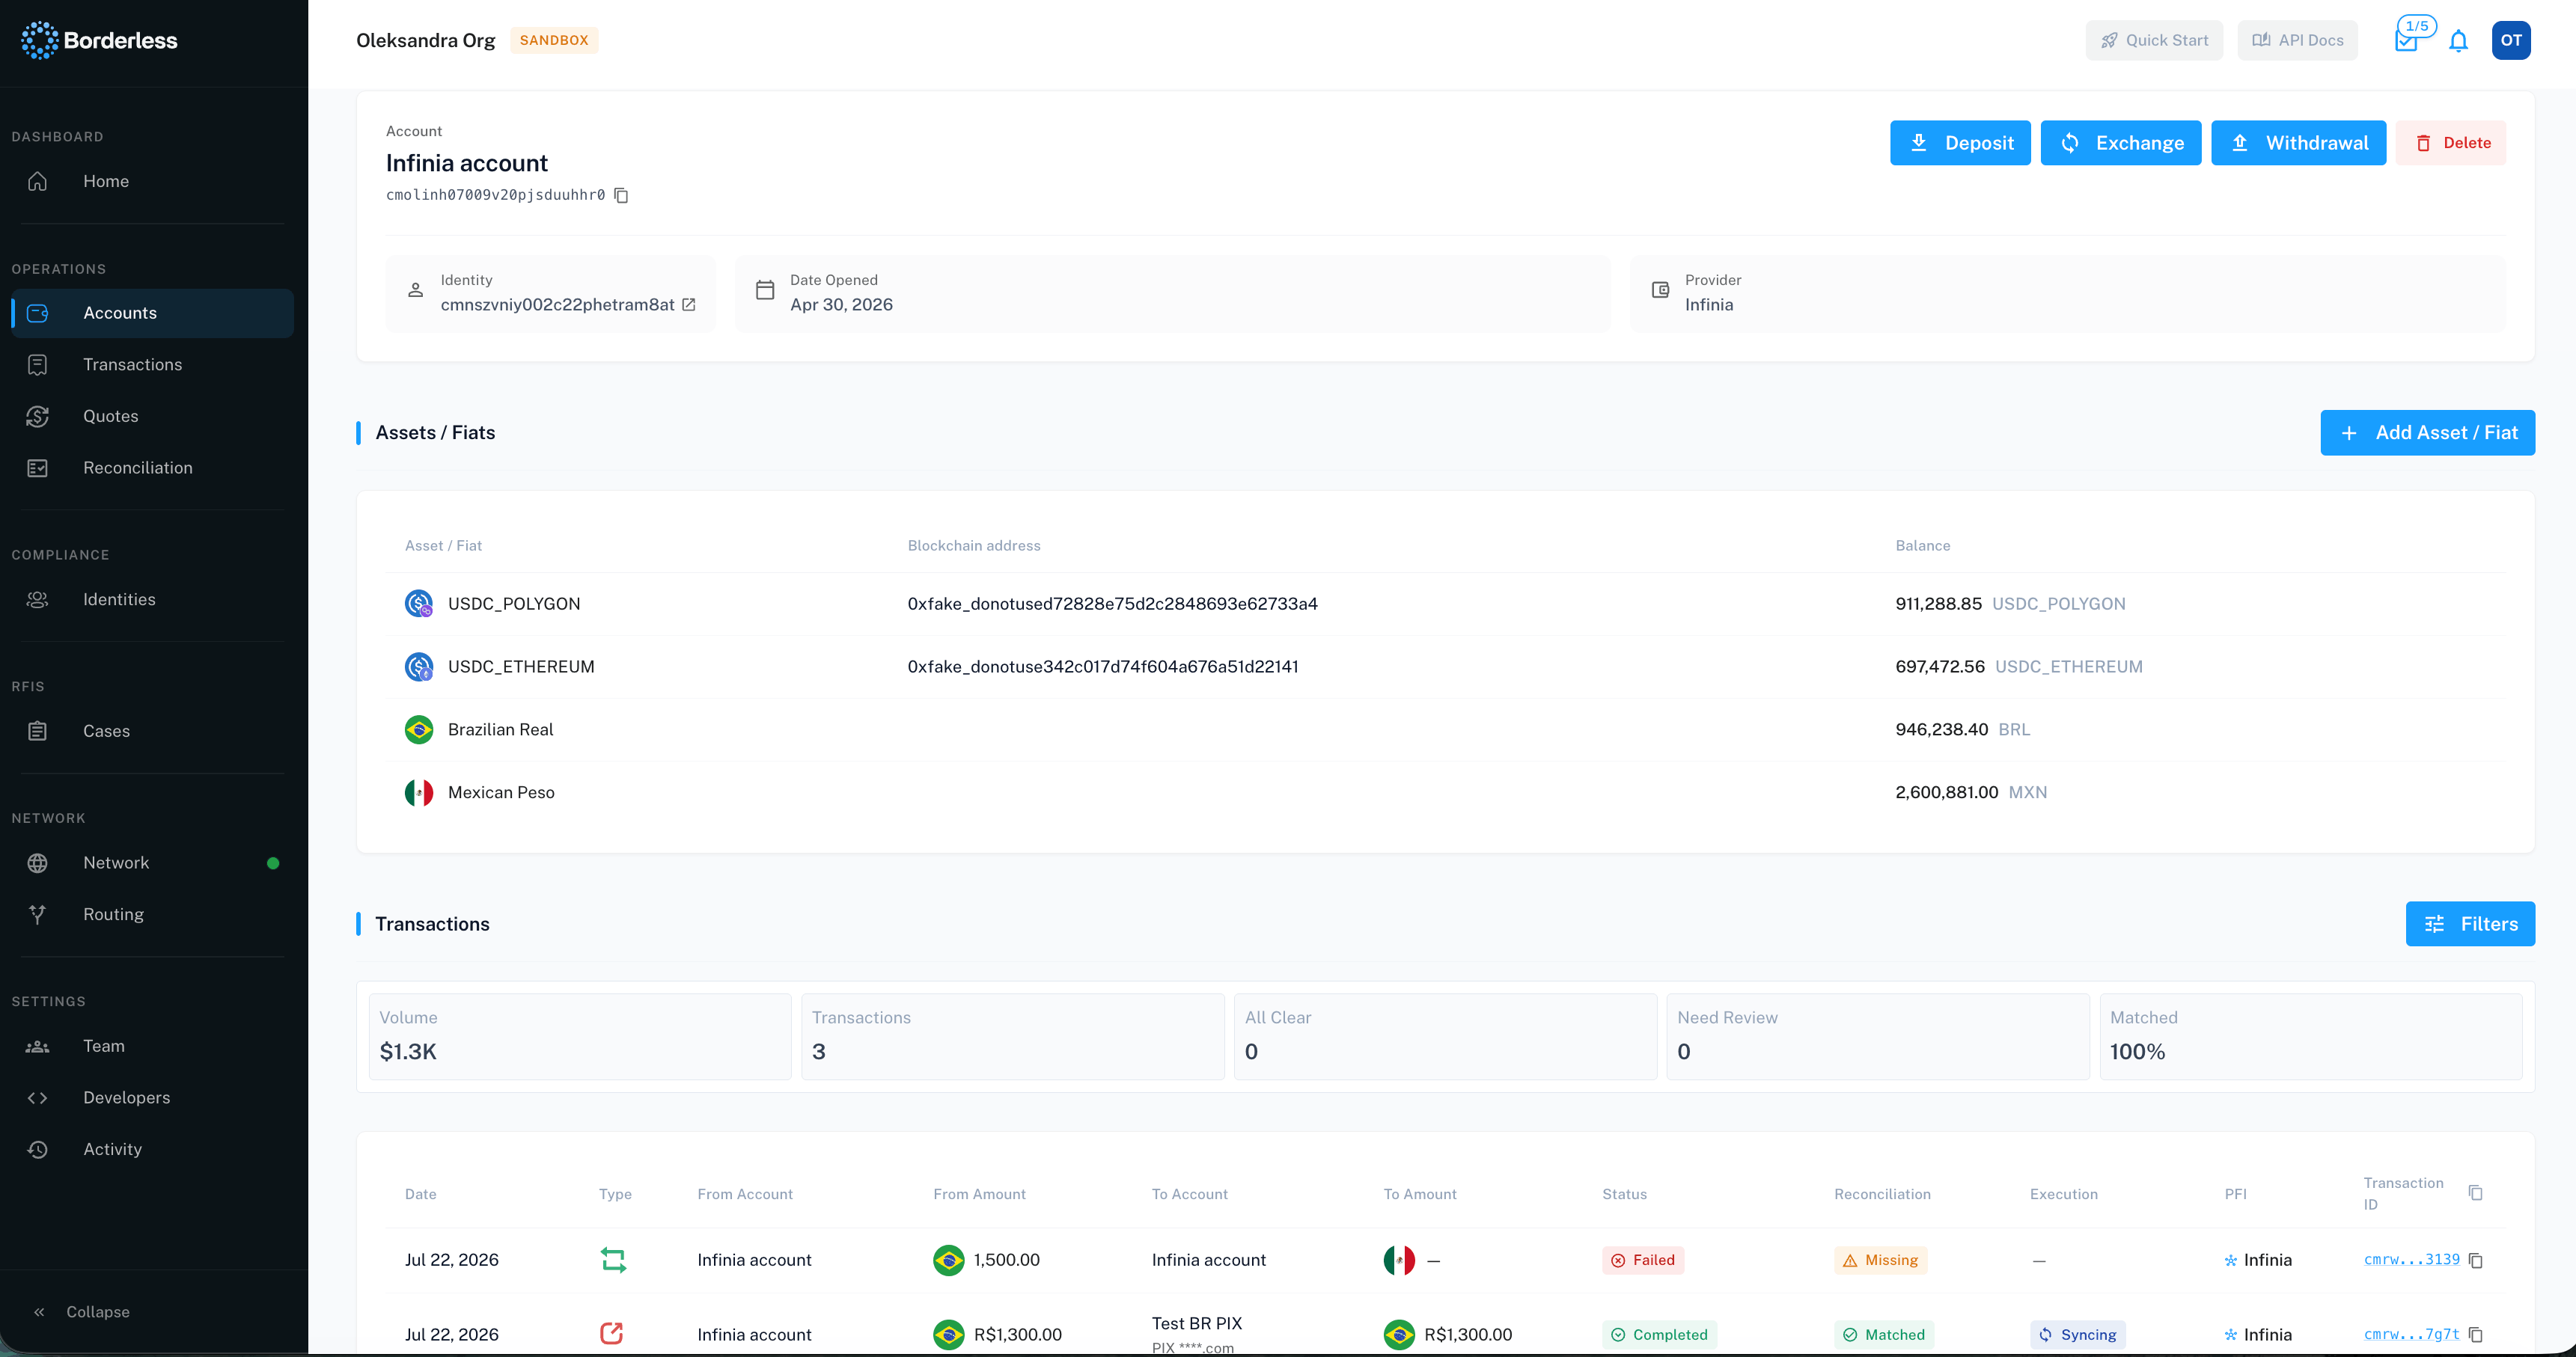Select USDC_ETHEREUM blockchain address text
The width and height of the screenshot is (2576, 1357).
pos(1103,667)
